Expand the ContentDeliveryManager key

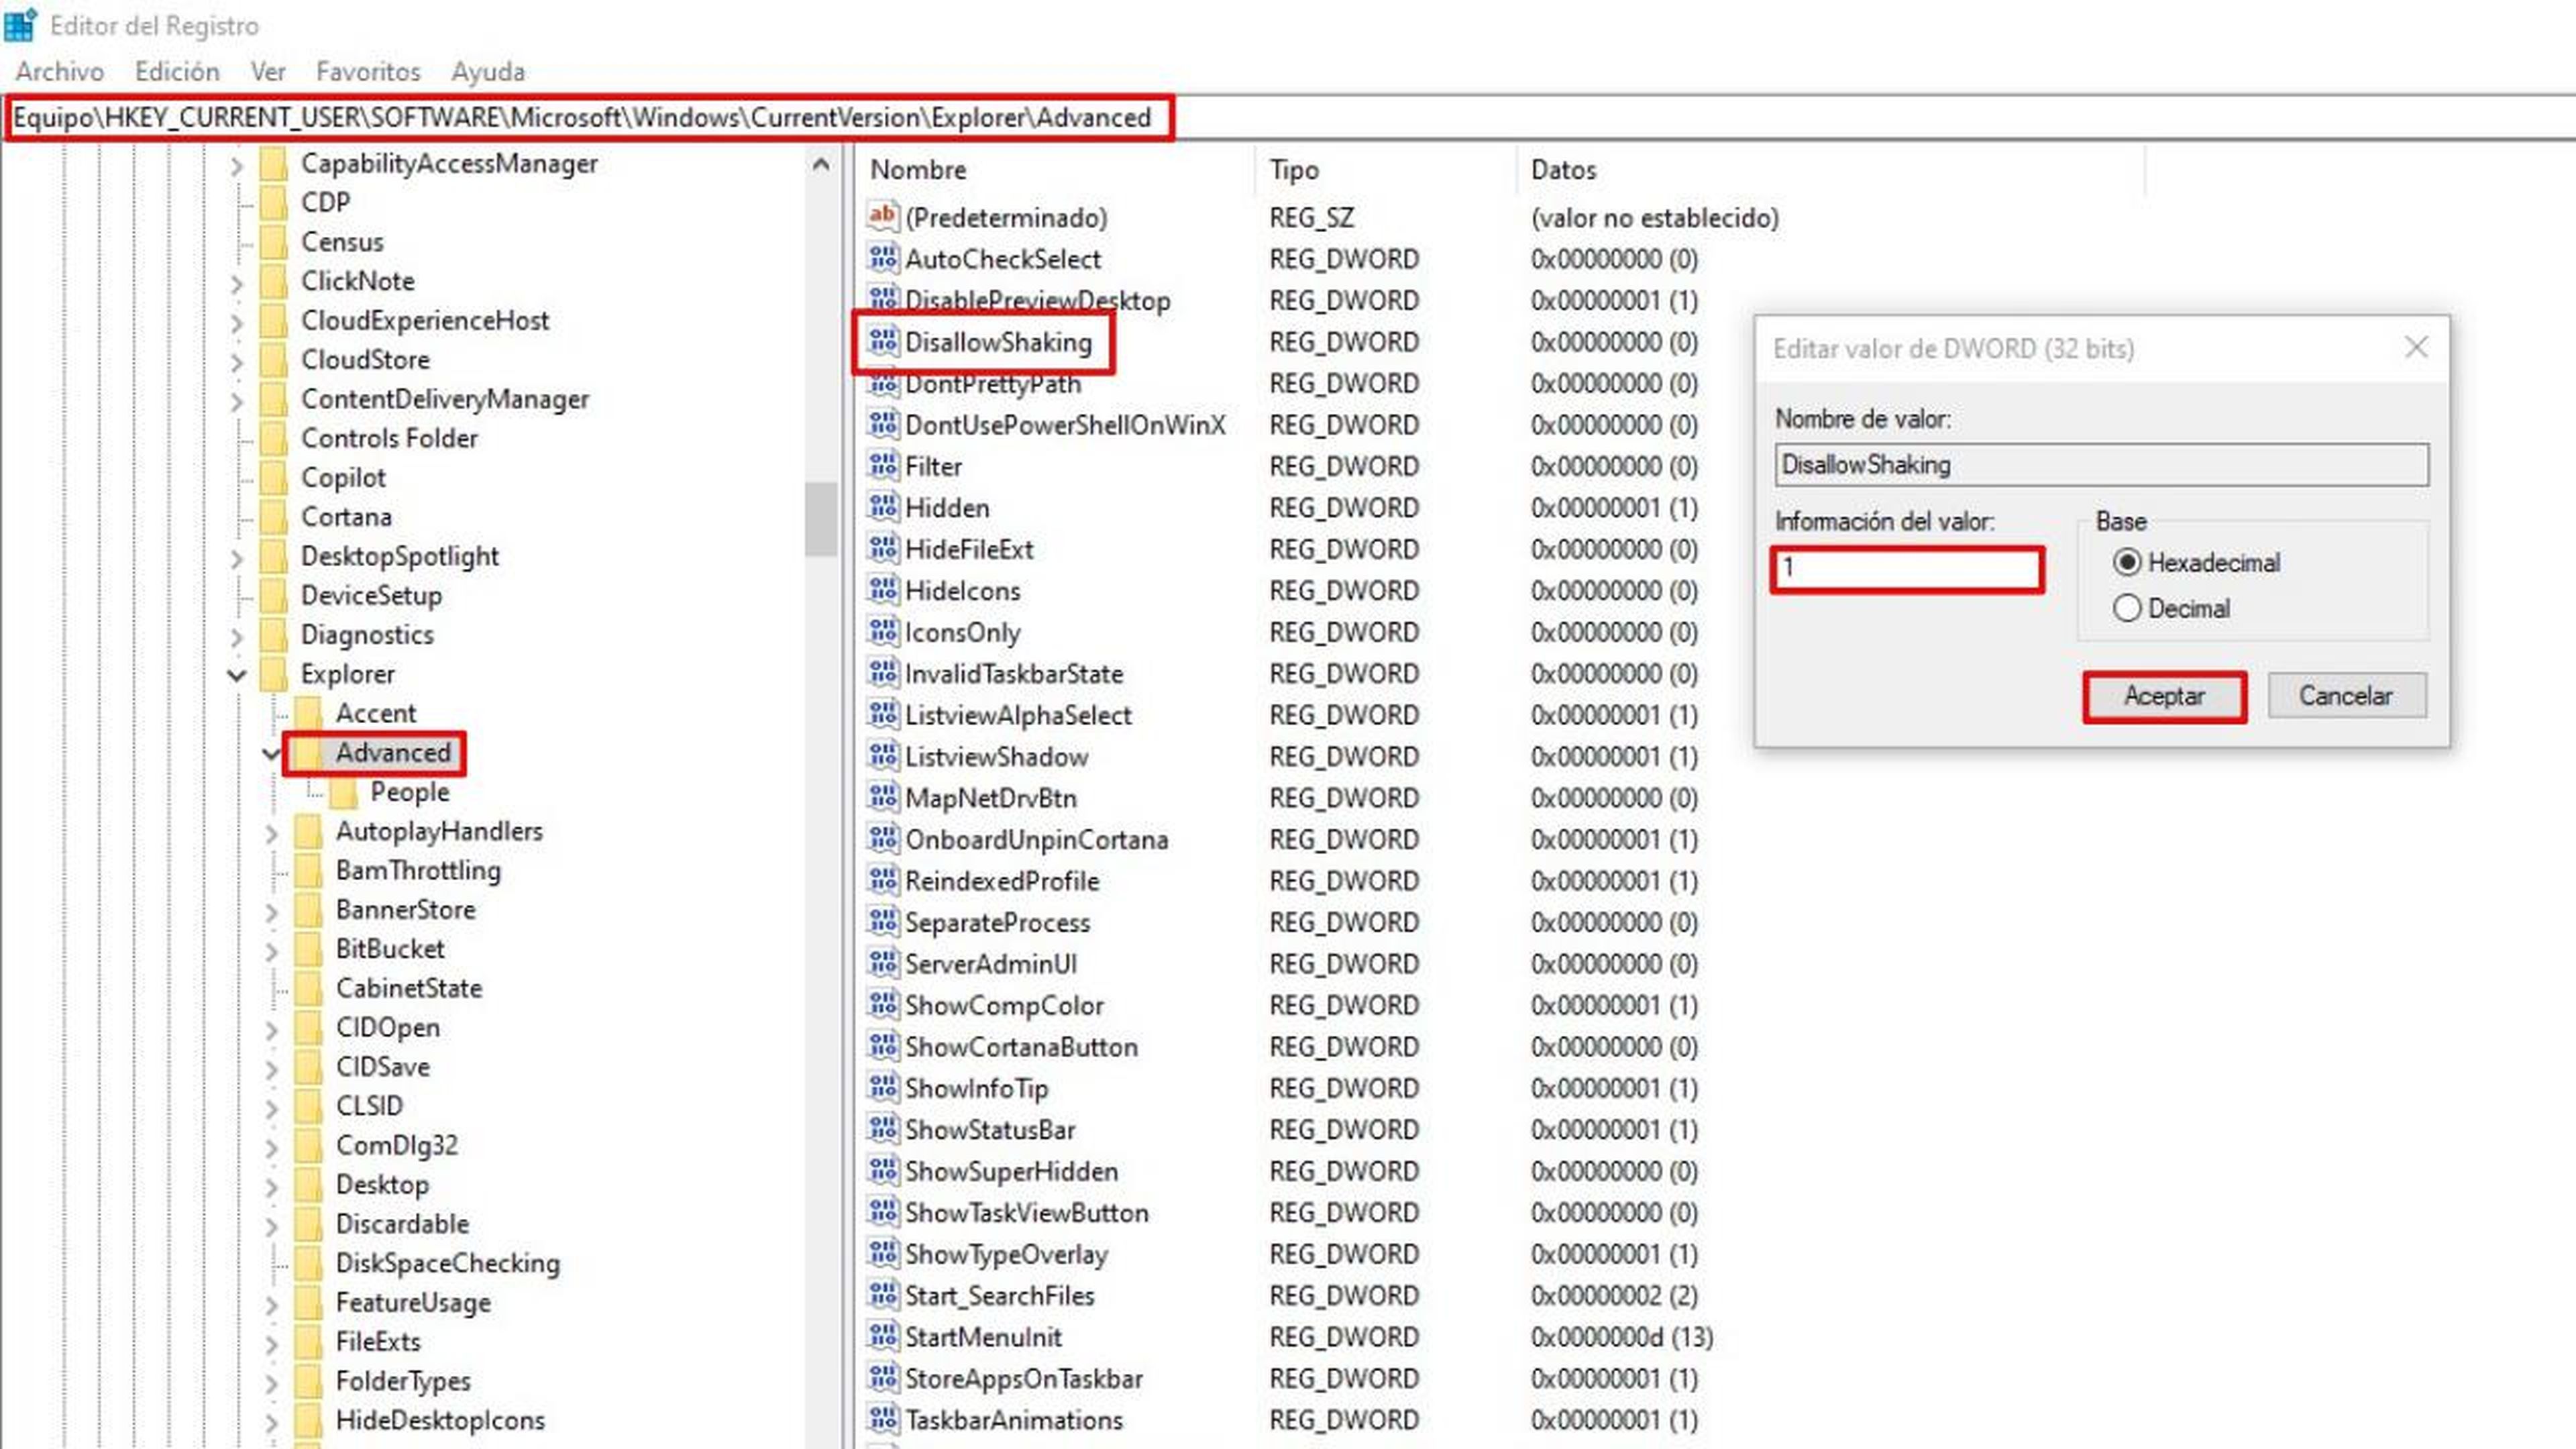point(236,401)
